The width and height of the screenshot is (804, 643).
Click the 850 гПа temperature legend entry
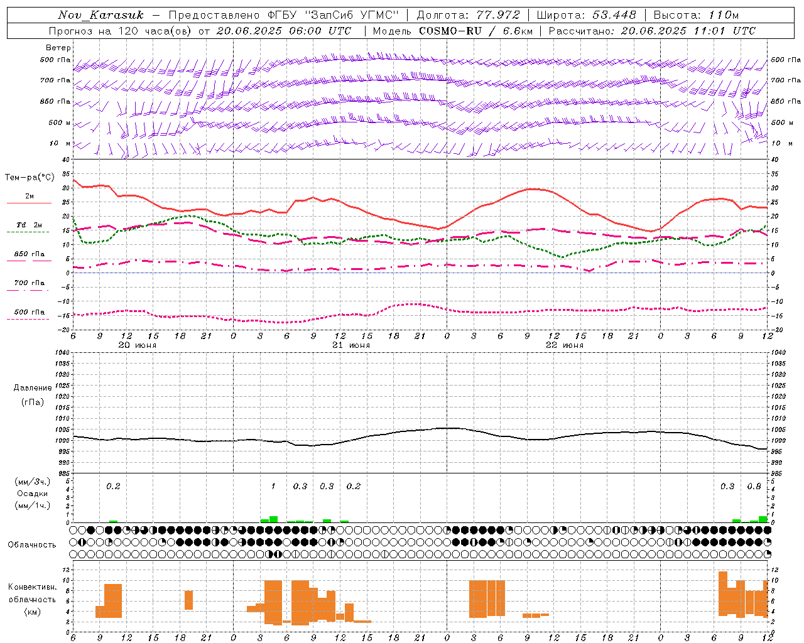point(29,254)
